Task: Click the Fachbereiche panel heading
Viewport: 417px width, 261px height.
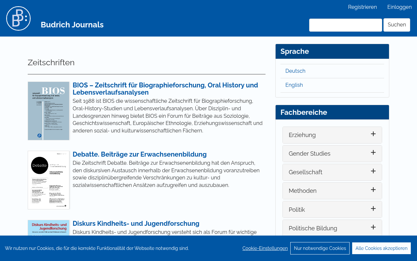Action: tap(304, 113)
